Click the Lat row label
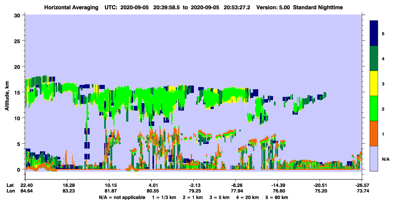 click(x=10, y=185)
